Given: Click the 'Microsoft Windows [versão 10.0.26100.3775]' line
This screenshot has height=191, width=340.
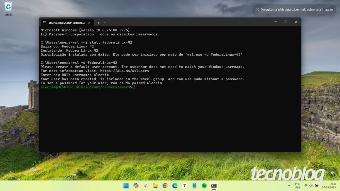Looking at the screenshot, I should coord(85,30).
